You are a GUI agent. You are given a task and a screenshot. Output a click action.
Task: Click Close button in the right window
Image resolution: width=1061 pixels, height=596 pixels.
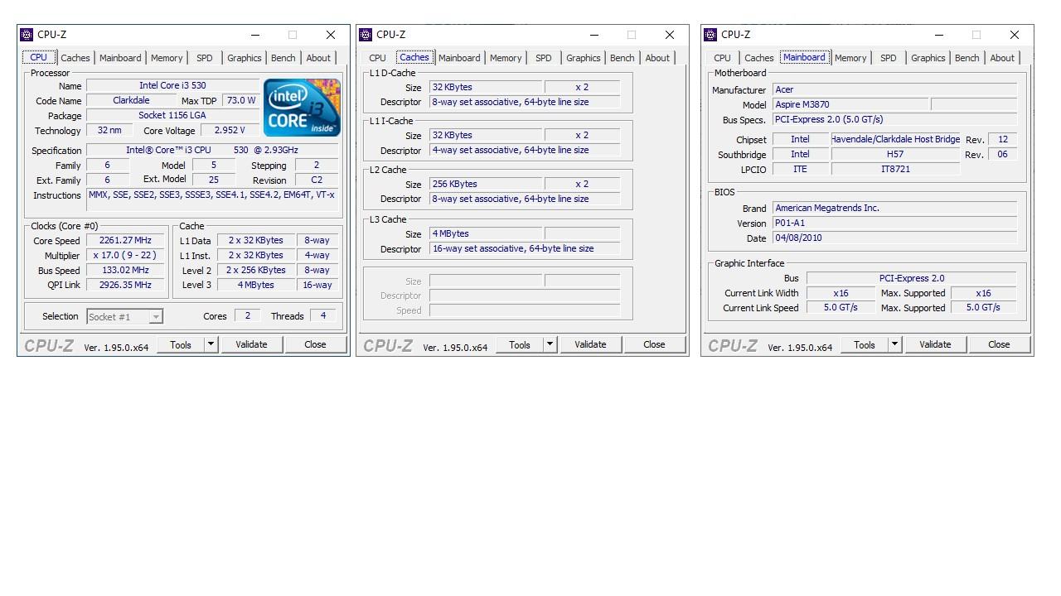pos(999,344)
